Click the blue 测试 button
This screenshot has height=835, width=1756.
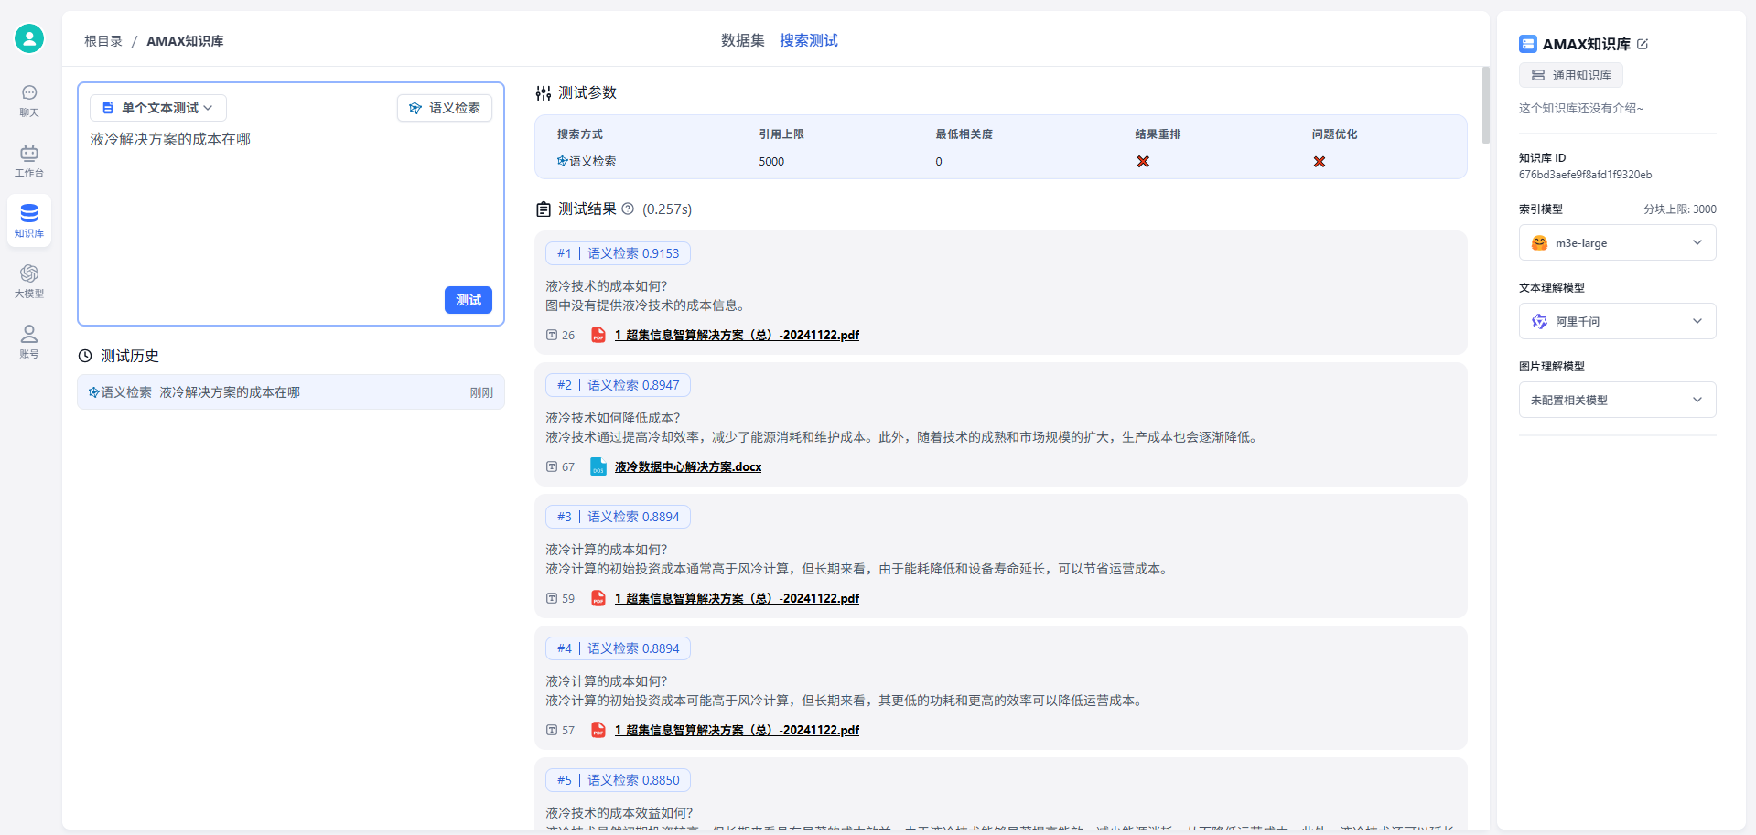click(x=469, y=300)
